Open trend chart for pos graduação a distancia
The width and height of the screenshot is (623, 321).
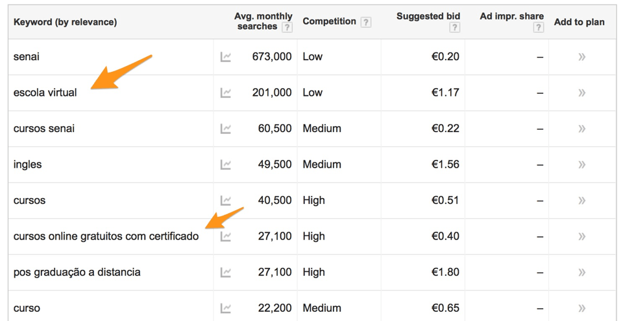(x=225, y=272)
